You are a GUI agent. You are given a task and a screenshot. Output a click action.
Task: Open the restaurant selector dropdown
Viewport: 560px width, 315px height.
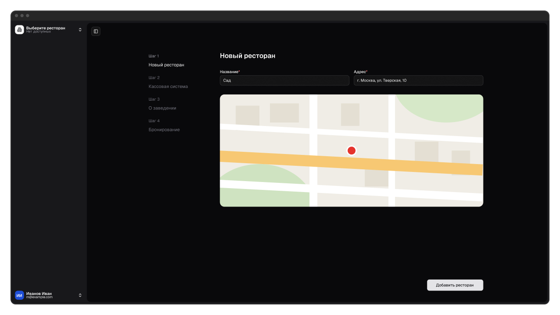tap(49, 30)
